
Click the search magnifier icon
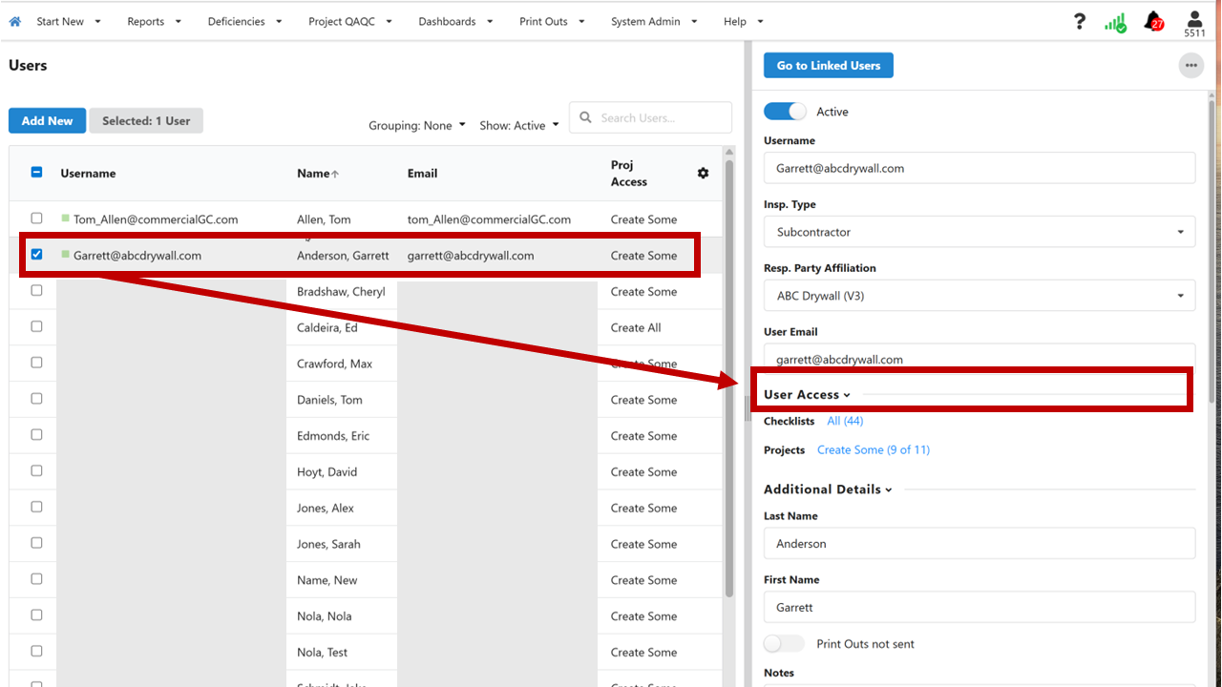coord(586,117)
